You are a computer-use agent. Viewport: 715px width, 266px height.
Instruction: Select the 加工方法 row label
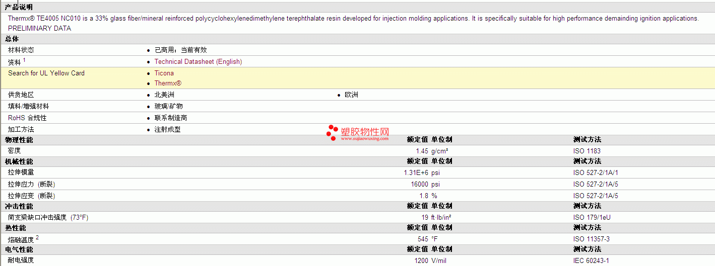point(21,129)
